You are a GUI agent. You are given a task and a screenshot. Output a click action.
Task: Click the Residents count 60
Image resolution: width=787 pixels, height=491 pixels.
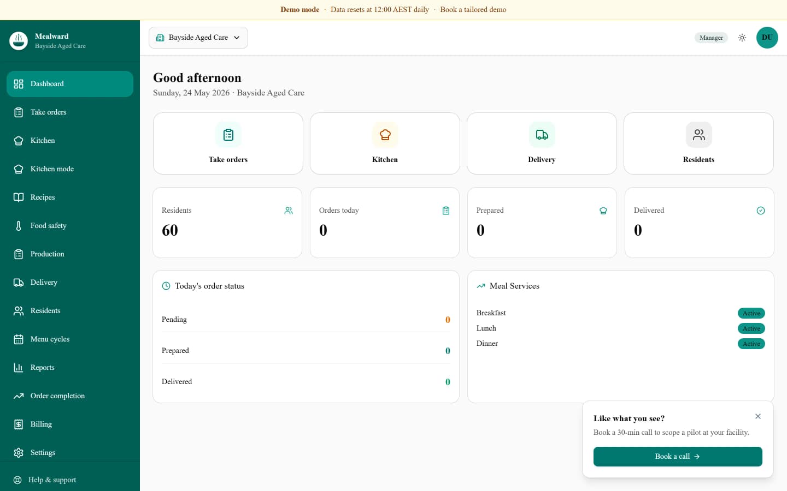click(x=170, y=230)
